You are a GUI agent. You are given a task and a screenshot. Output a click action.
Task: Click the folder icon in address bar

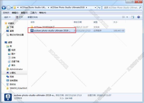click(15, 8)
